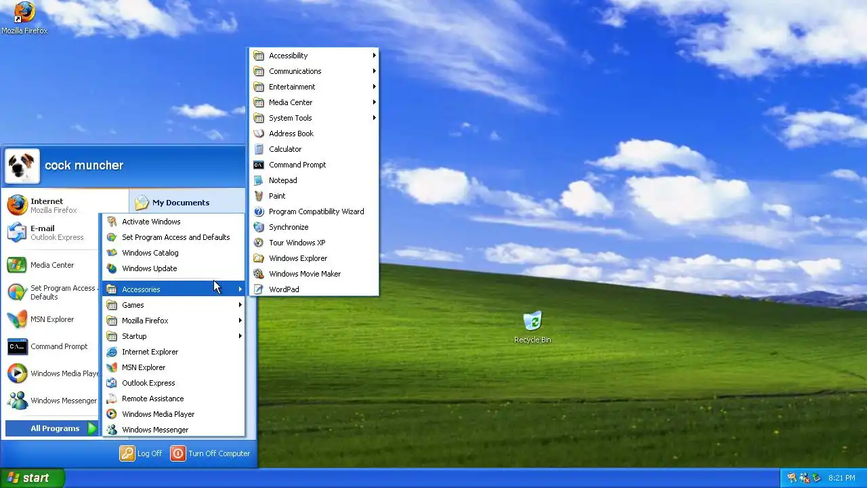This screenshot has height=488, width=867.
Task: Open Windows Media Player in All Programs list
Action: click(x=173, y=414)
